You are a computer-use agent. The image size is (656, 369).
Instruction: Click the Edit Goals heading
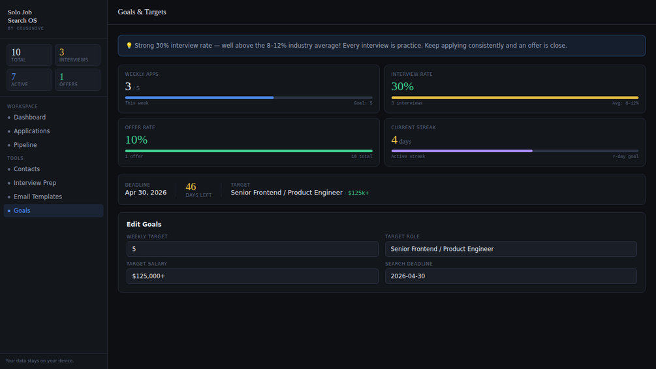pyautogui.click(x=144, y=224)
